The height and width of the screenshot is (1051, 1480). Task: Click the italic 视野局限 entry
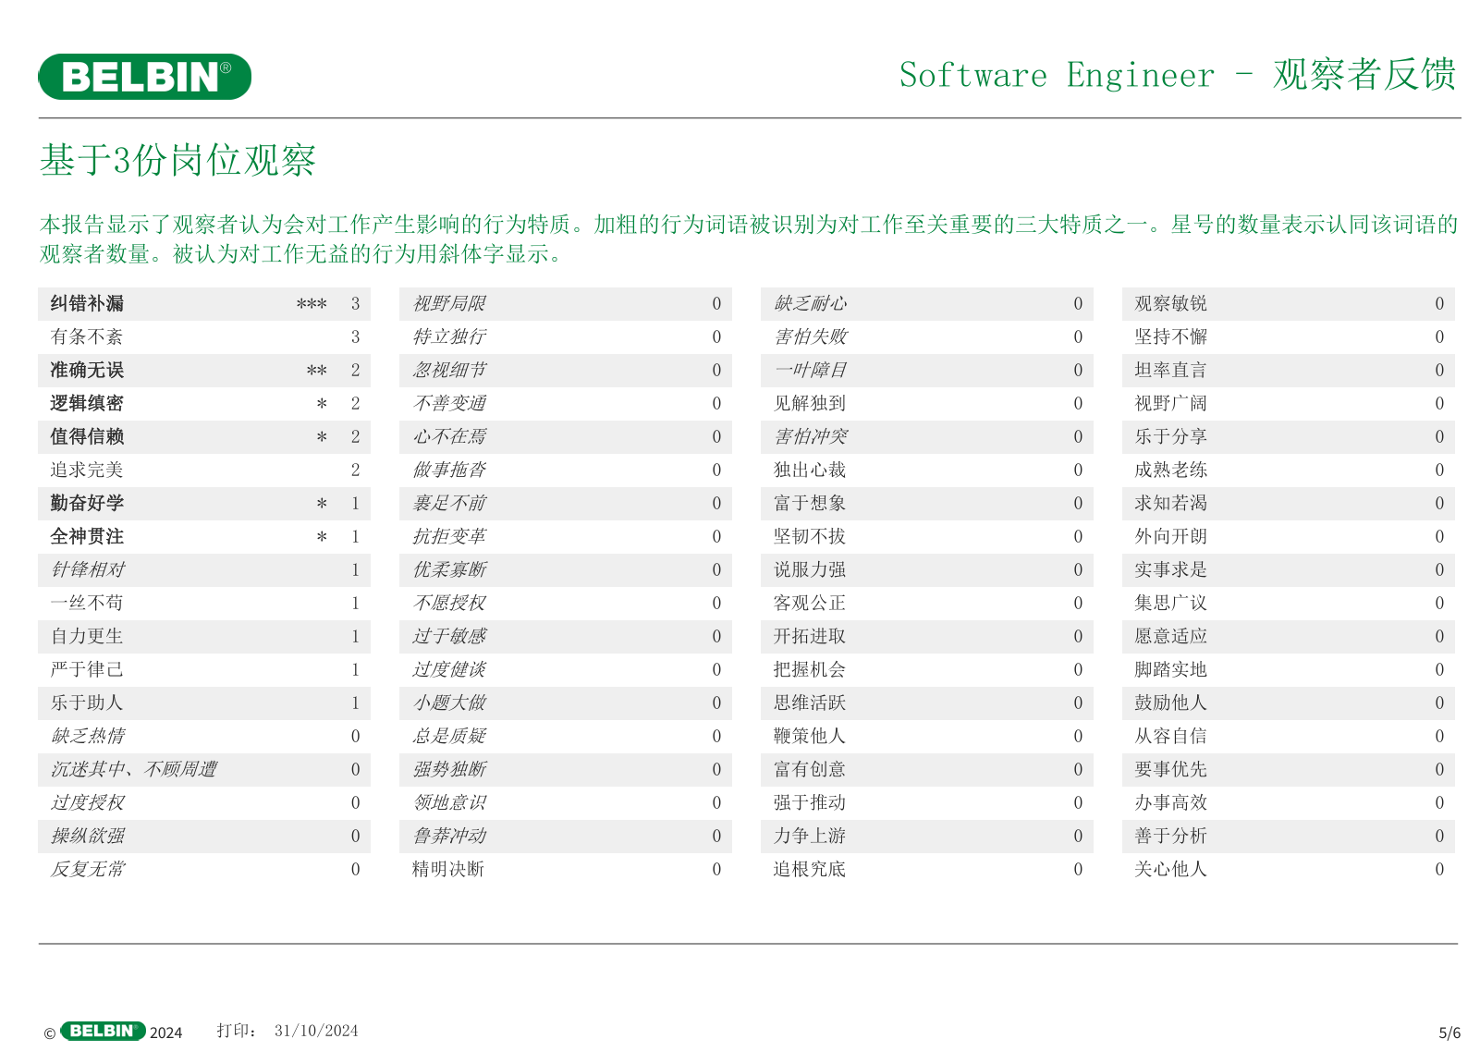click(448, 304)
